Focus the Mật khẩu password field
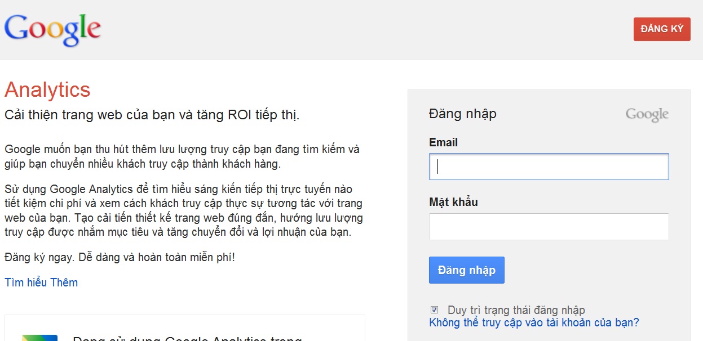 (549, 227)
